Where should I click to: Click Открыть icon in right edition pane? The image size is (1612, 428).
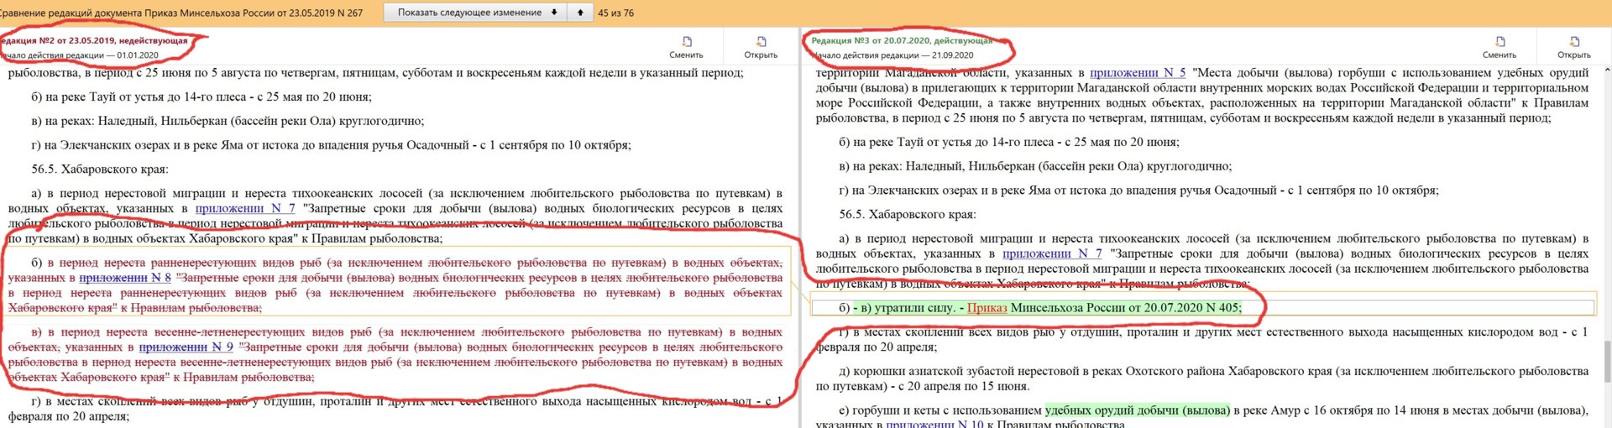tap(1573, 42)
